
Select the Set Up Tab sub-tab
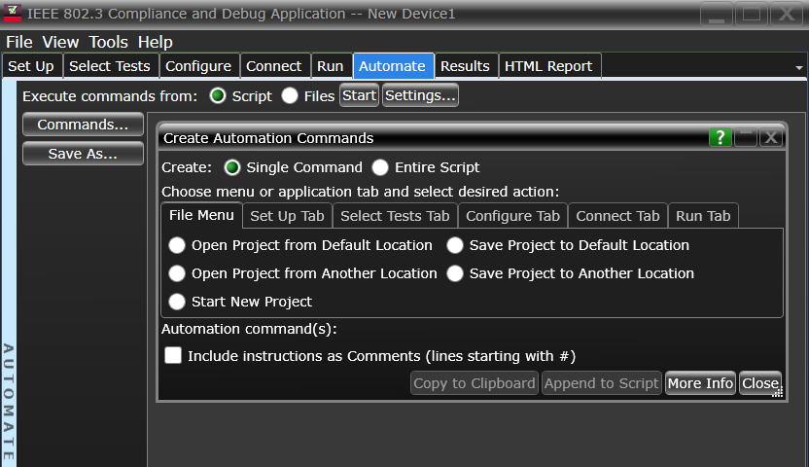click(x=288, y=216)
